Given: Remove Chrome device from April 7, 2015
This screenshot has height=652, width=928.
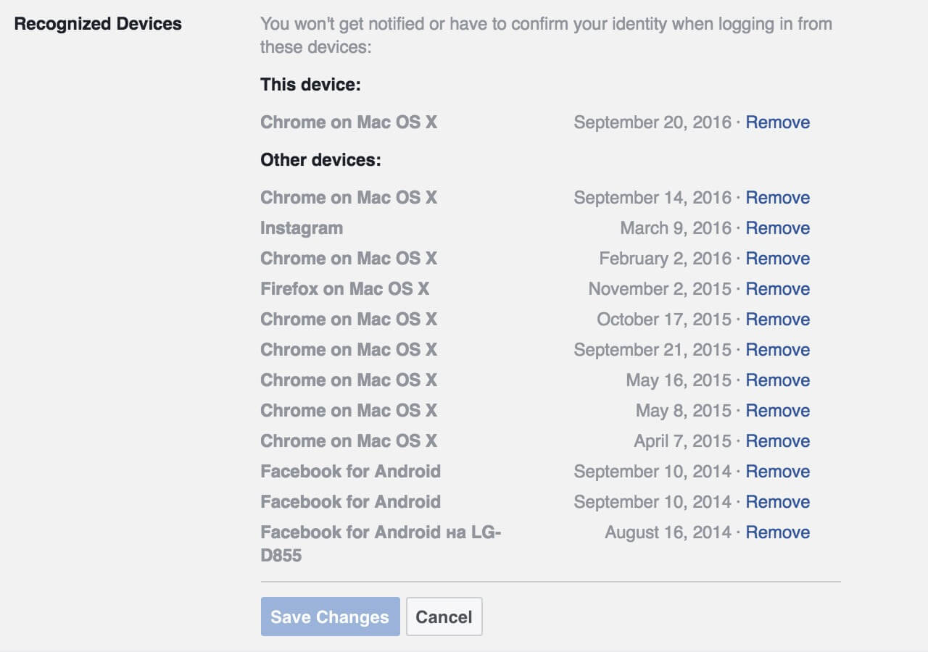Looking at the screenshot, I should coord(777,441).
